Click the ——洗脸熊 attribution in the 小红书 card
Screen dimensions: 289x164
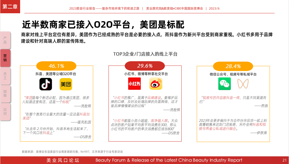pos(172,110)
